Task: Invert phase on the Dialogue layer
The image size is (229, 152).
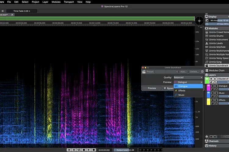Action: pyautogui.click(x=213, y=89)
